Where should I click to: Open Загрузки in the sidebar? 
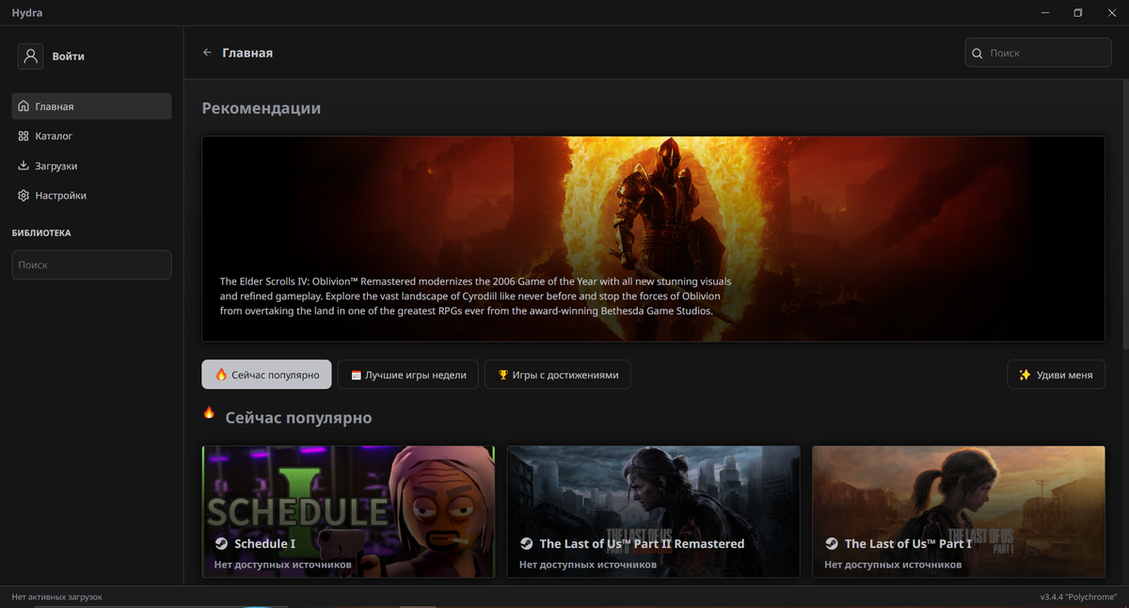91,166
